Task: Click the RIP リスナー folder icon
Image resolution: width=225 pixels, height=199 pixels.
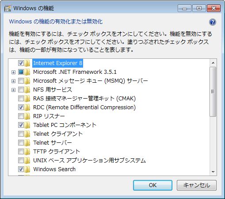Action: [27, 116]
